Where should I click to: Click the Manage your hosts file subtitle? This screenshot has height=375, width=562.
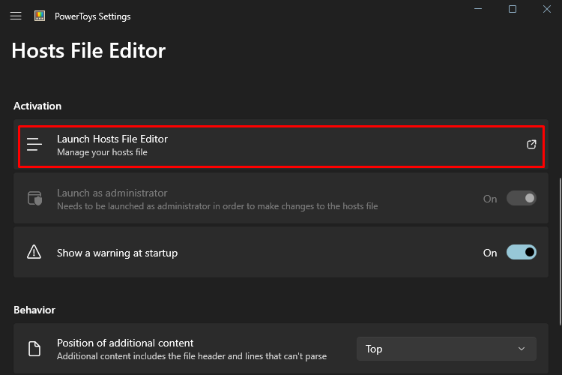[x=102, y=152]
